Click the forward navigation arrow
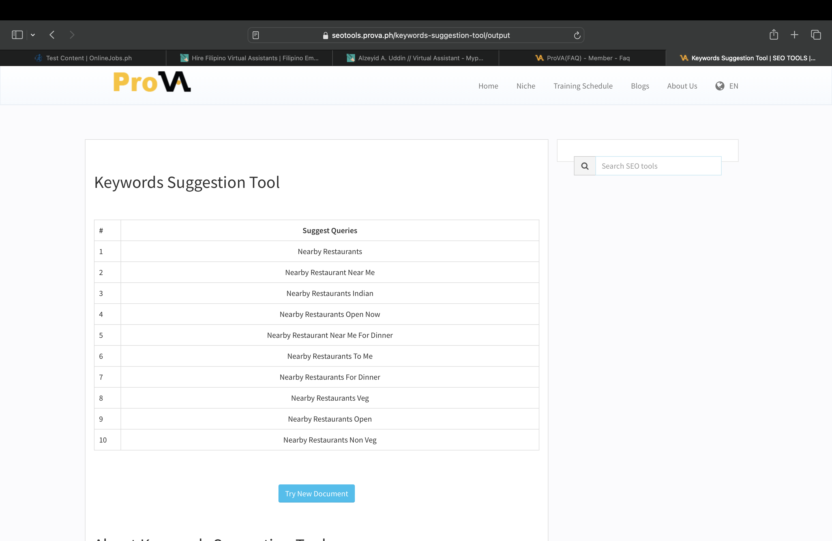The image size is (832, 541). 72,35
